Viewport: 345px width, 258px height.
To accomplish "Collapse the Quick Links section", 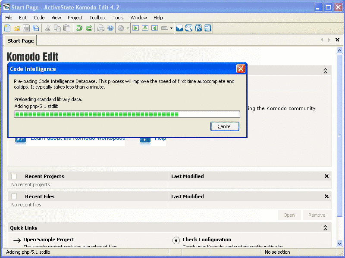I will (325, 228).
